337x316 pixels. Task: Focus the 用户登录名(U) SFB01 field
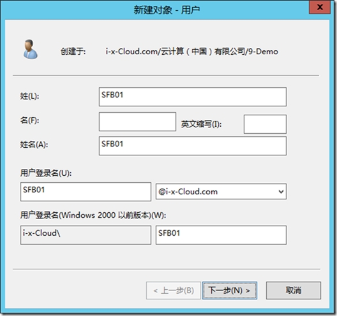coord(86,192)
